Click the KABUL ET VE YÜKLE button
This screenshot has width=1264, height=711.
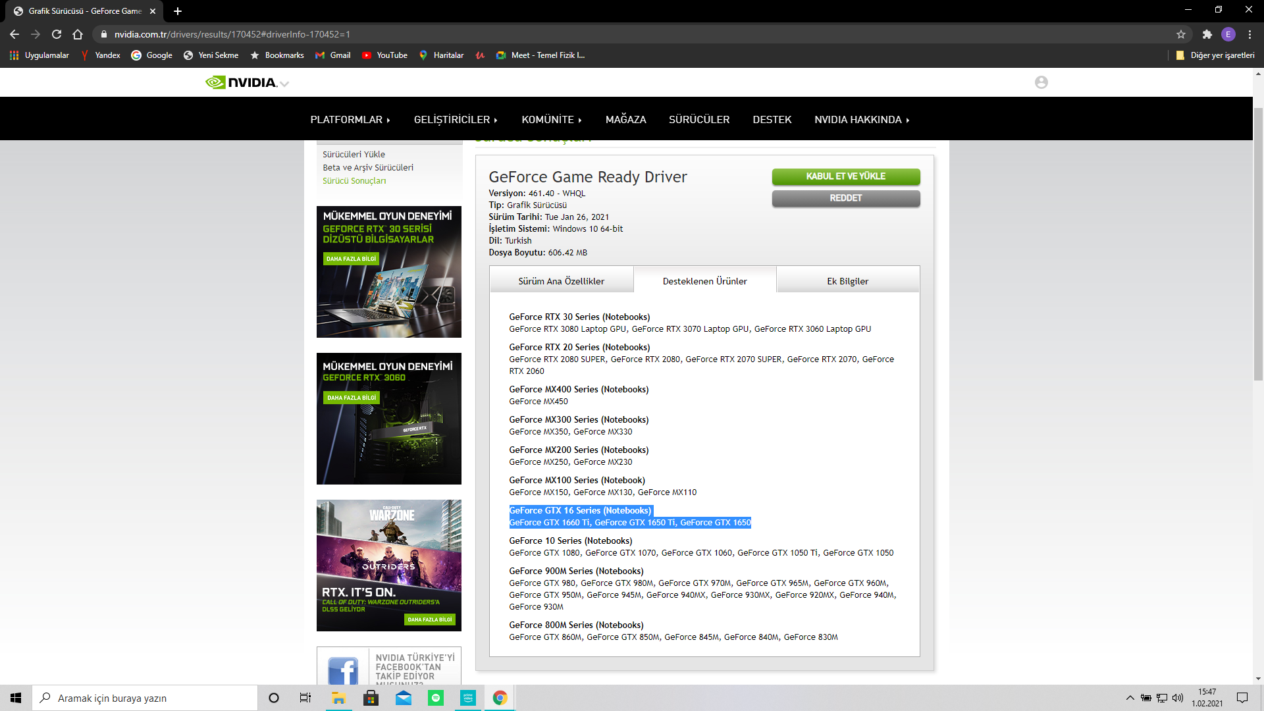[x=845, y=176]
